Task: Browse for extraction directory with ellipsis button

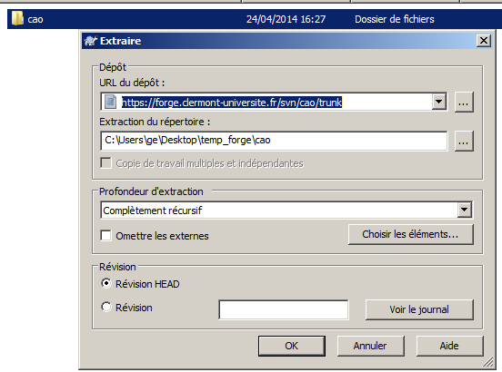Action: [x=464, y=141]
